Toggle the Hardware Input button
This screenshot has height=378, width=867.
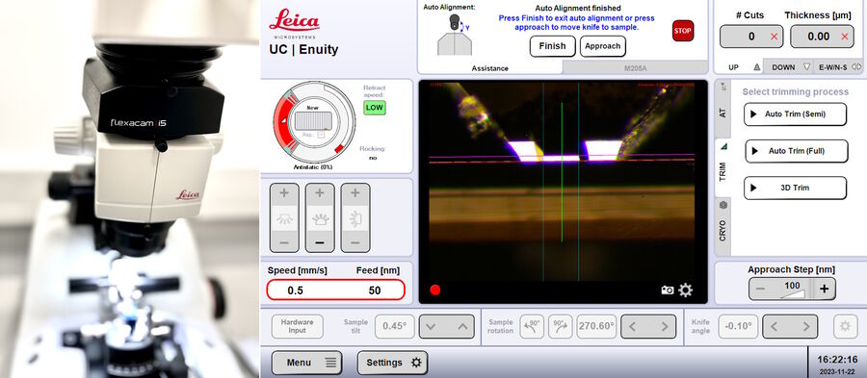coord(297,326)
